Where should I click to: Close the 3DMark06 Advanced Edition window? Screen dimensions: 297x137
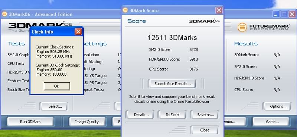pyautogui.click(x=292, y=14)
